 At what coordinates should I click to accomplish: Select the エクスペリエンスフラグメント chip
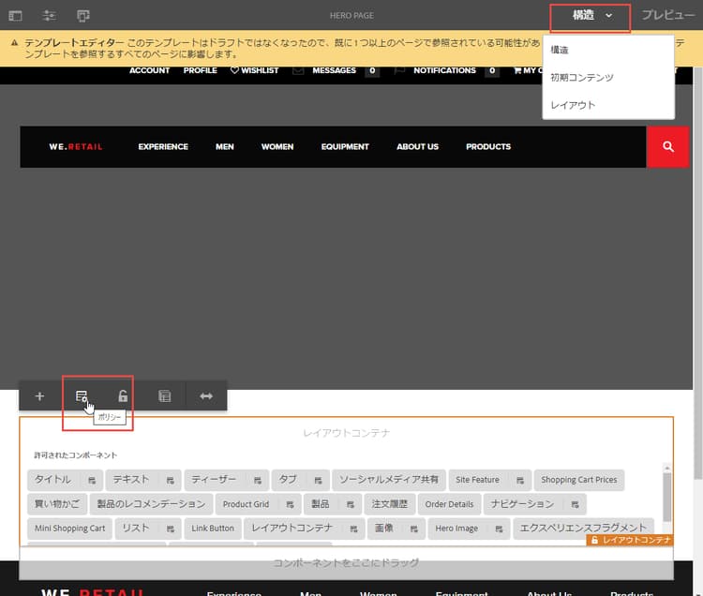click(583, 529)
